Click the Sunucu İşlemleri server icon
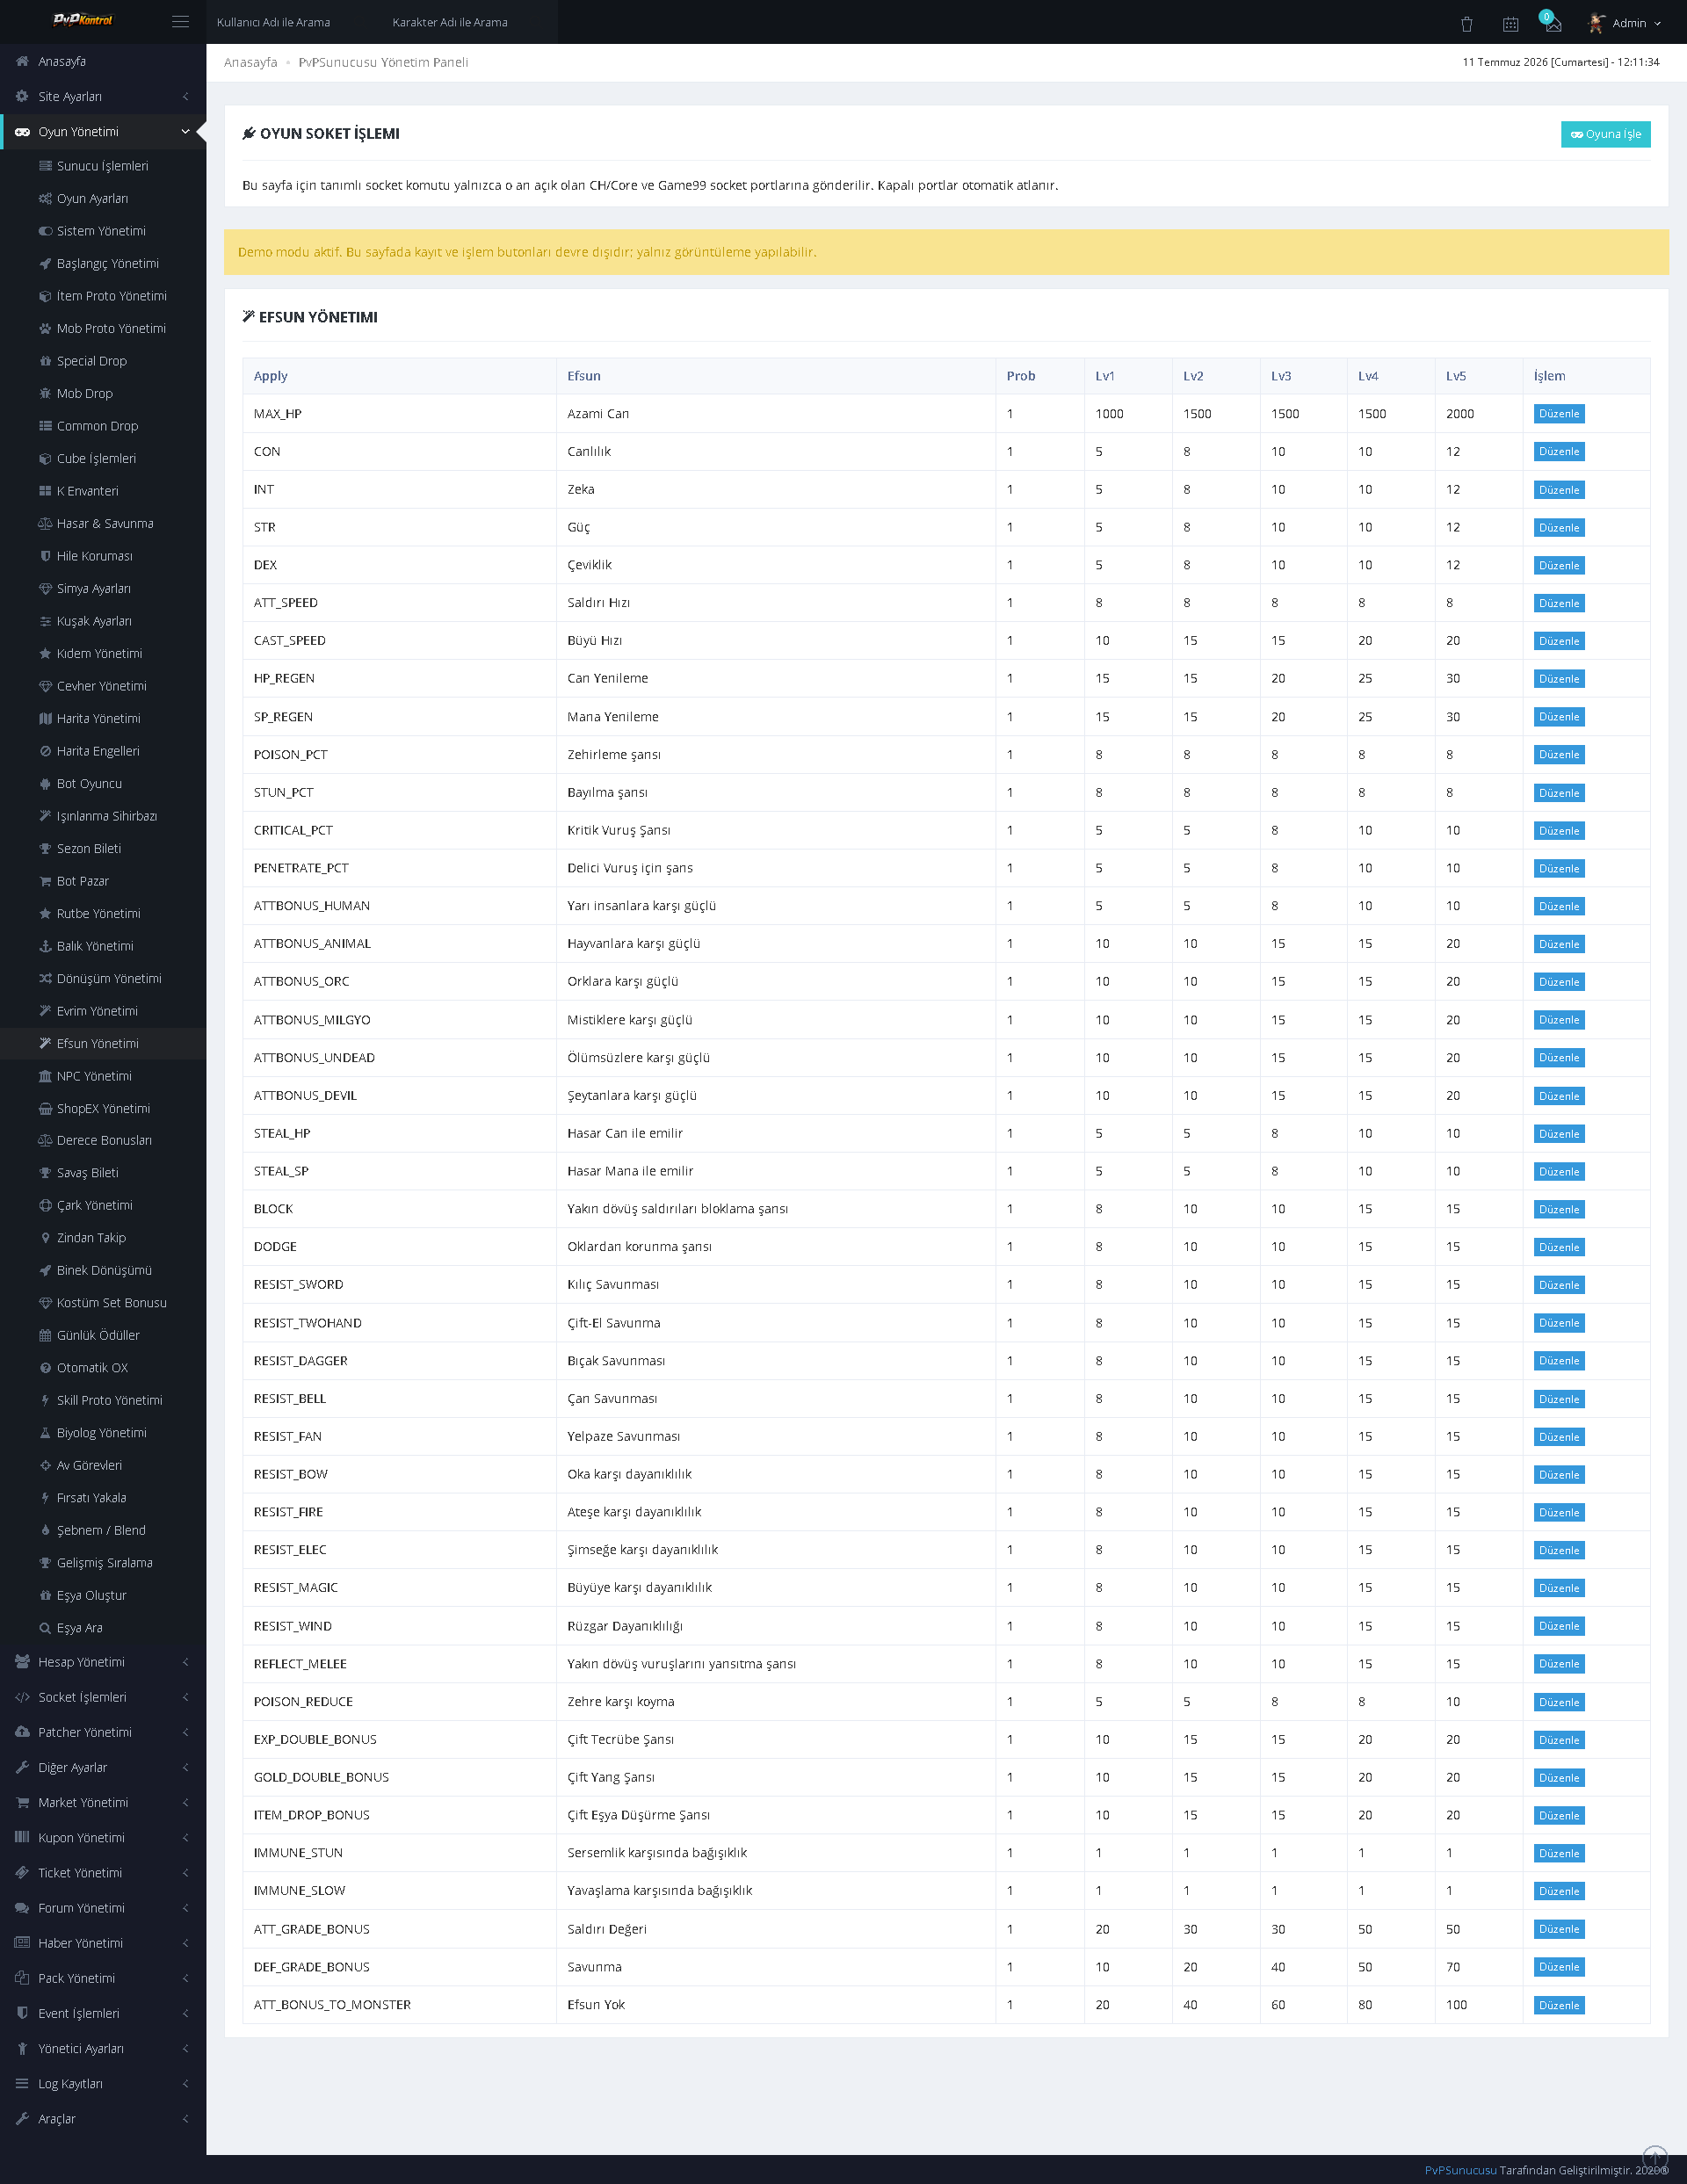1687x2184 pixels. [45, 166]
